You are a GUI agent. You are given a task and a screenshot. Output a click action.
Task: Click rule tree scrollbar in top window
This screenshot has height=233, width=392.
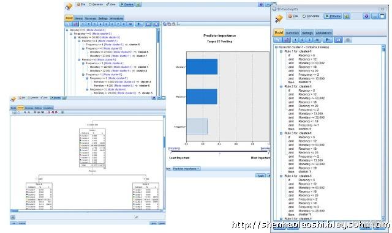tap(158, 62)
